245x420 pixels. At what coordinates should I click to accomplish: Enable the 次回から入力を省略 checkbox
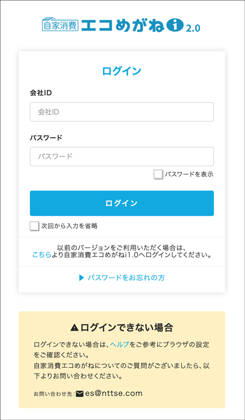[34, 226]
